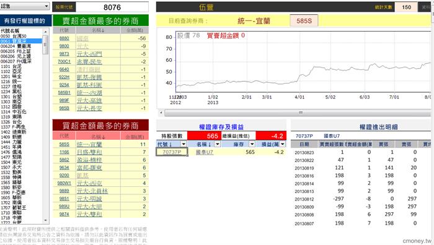Click the 有發行權證標的 panel header
The height and width of the screenshot is (245, 434).
25,21
